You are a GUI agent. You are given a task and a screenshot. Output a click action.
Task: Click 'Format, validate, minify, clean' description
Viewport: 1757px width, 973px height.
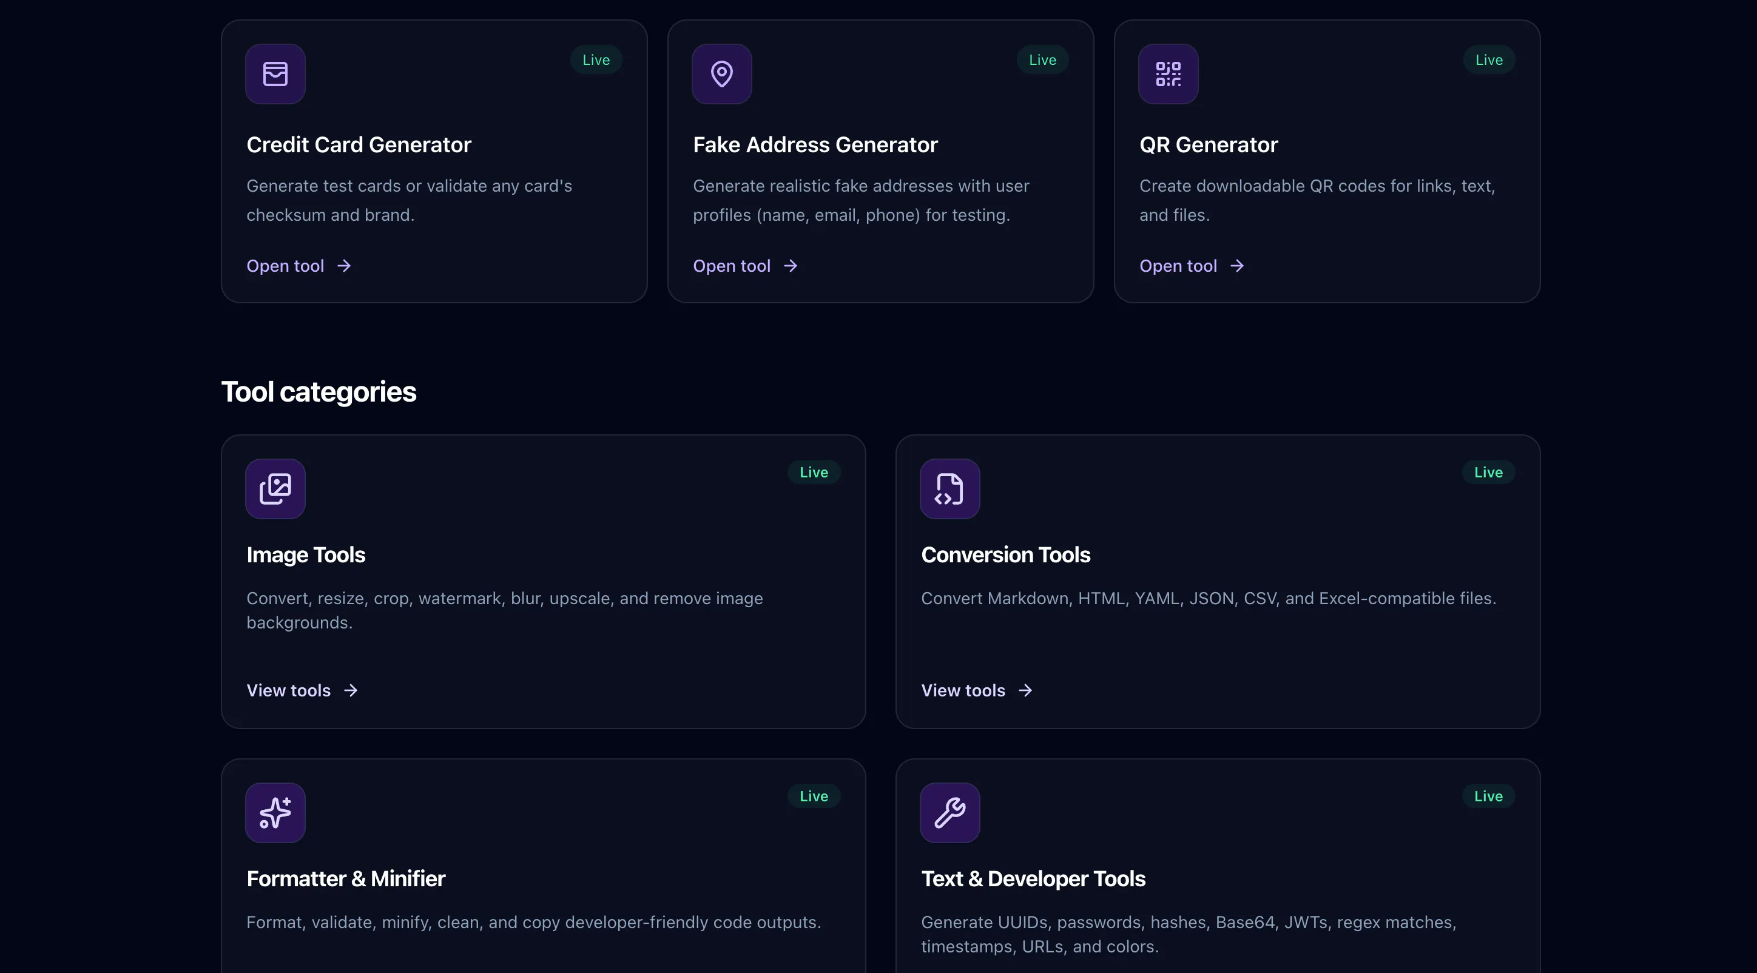[533, 923]
